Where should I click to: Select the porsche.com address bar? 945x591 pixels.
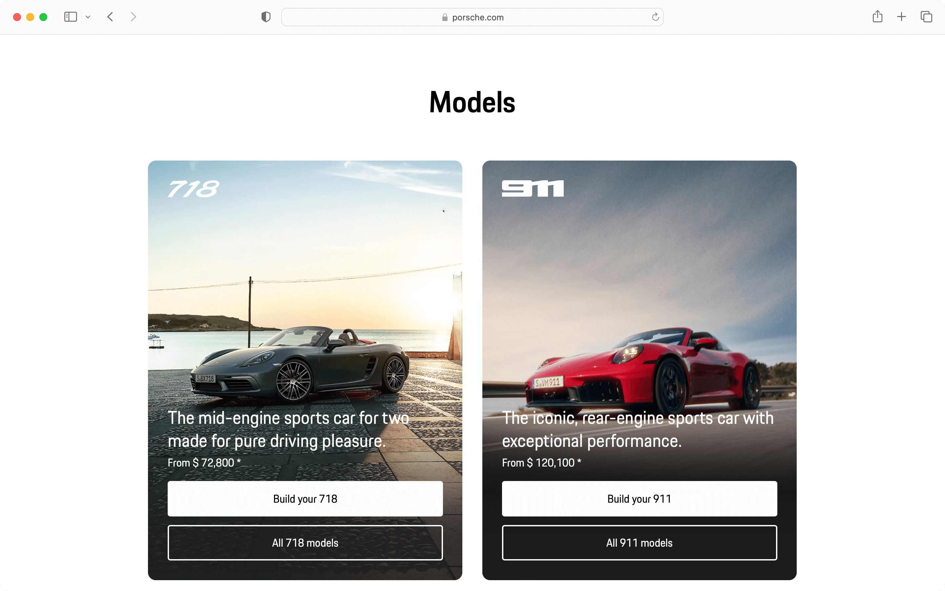[x=472, y=17]
